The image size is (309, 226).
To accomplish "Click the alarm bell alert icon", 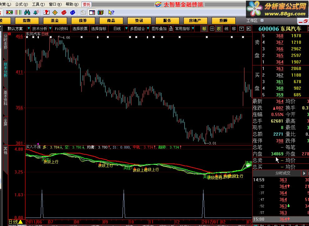I will 36,13.
